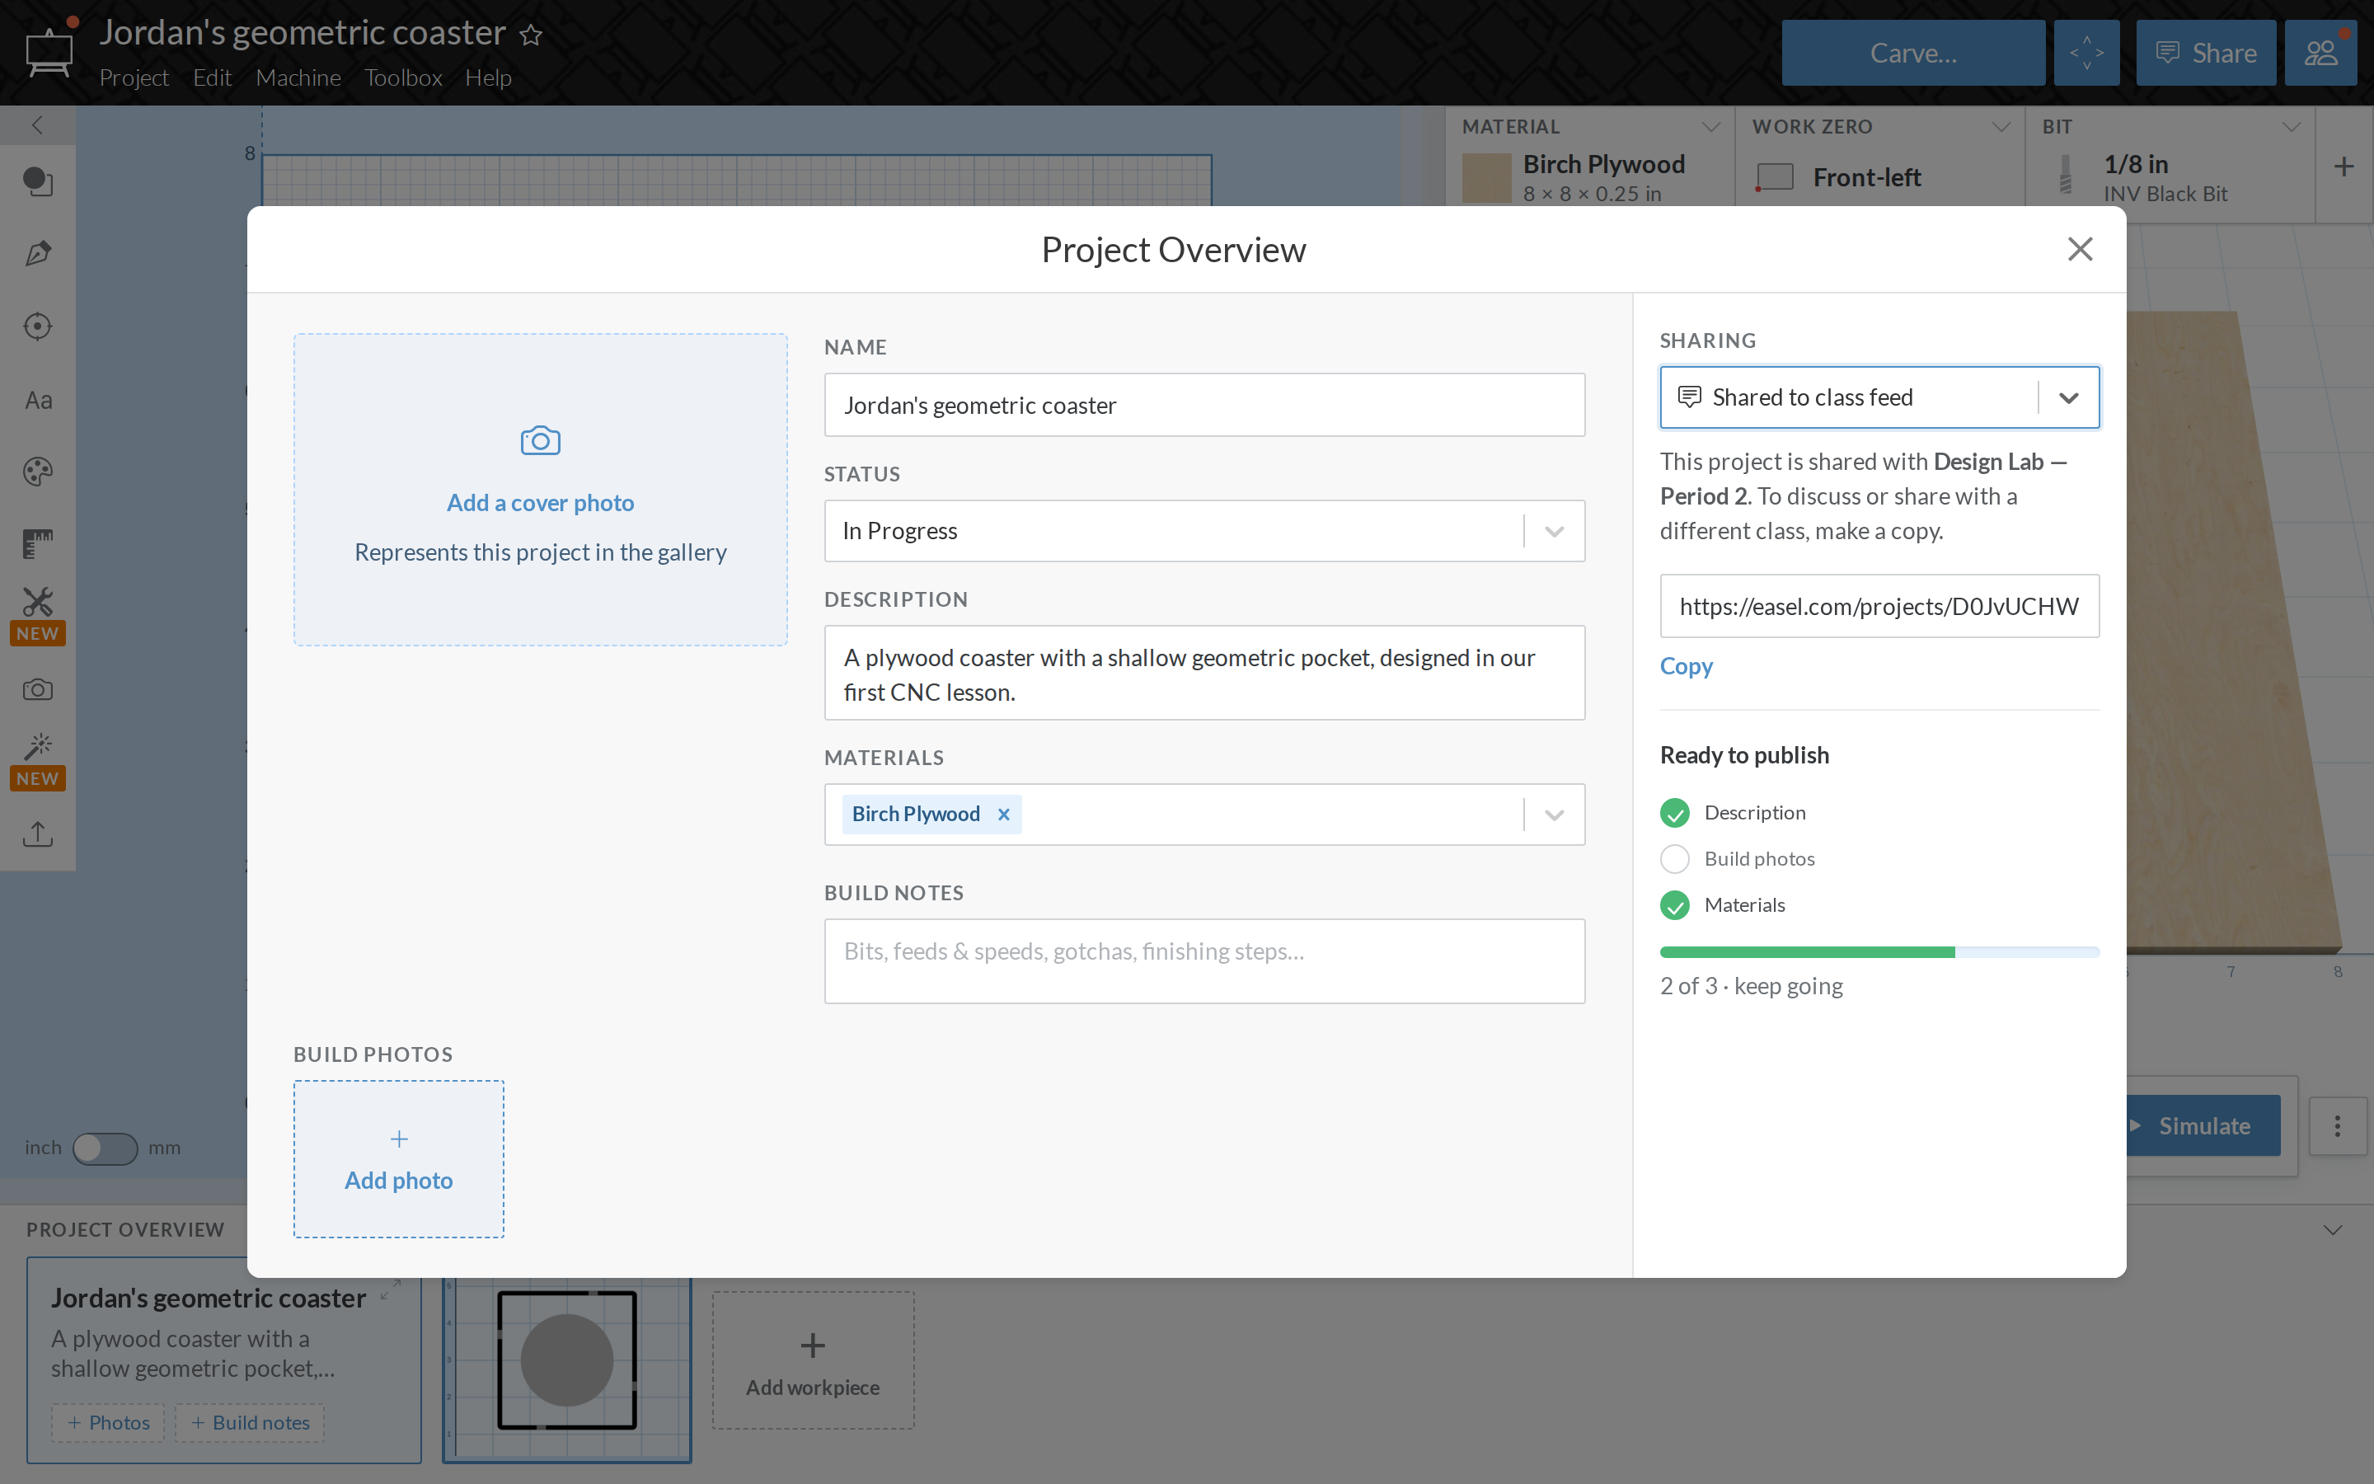
Task: Select the Shapes tool in left sidebar
Action: [x=37, y=181]
